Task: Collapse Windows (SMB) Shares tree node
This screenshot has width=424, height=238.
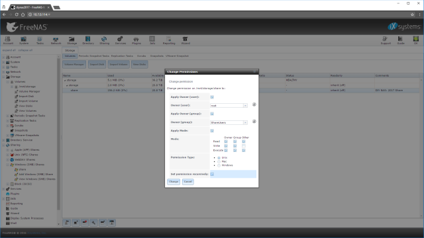Action: point(7,165)
